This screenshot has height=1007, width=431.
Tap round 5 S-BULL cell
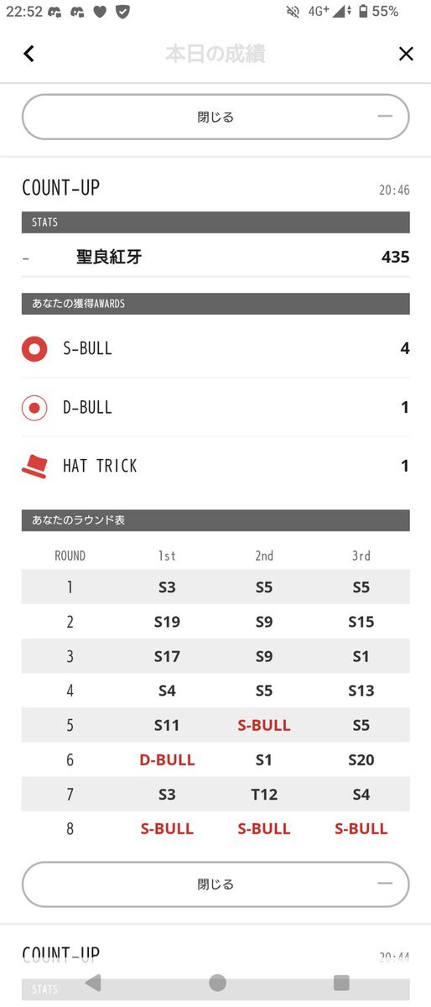[x=264, y=726]
